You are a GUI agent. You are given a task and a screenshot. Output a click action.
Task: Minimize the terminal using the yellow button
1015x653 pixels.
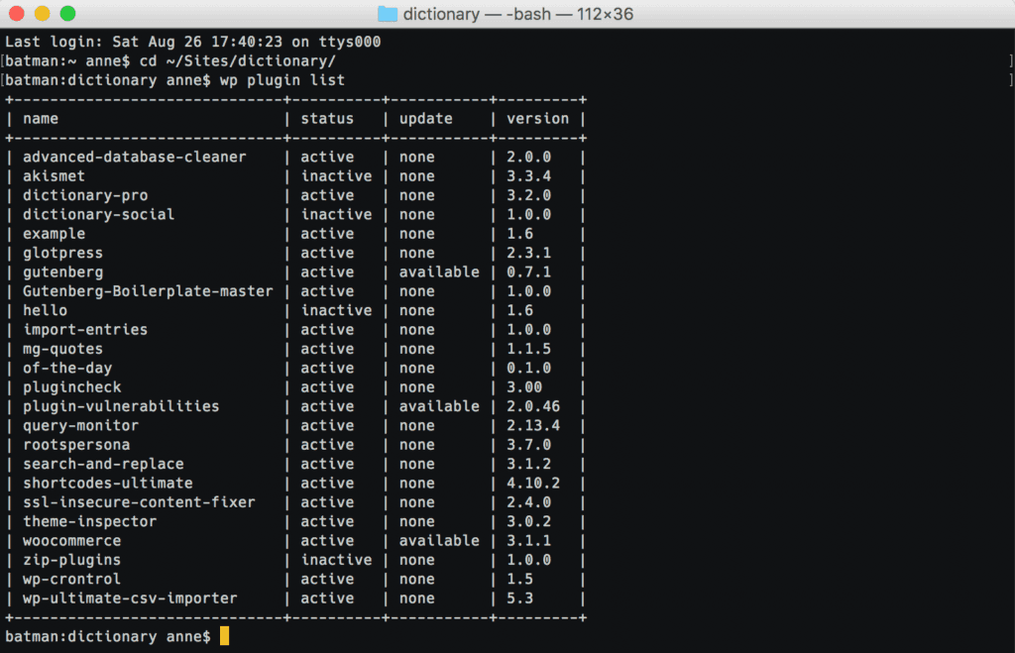pyautogui.click(x=42, y=14)
